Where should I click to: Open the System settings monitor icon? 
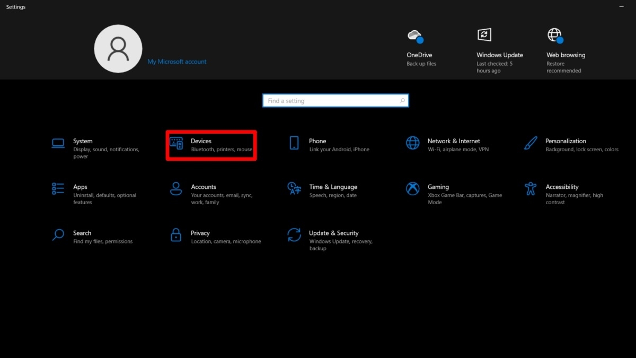click(x=58, y=143)
